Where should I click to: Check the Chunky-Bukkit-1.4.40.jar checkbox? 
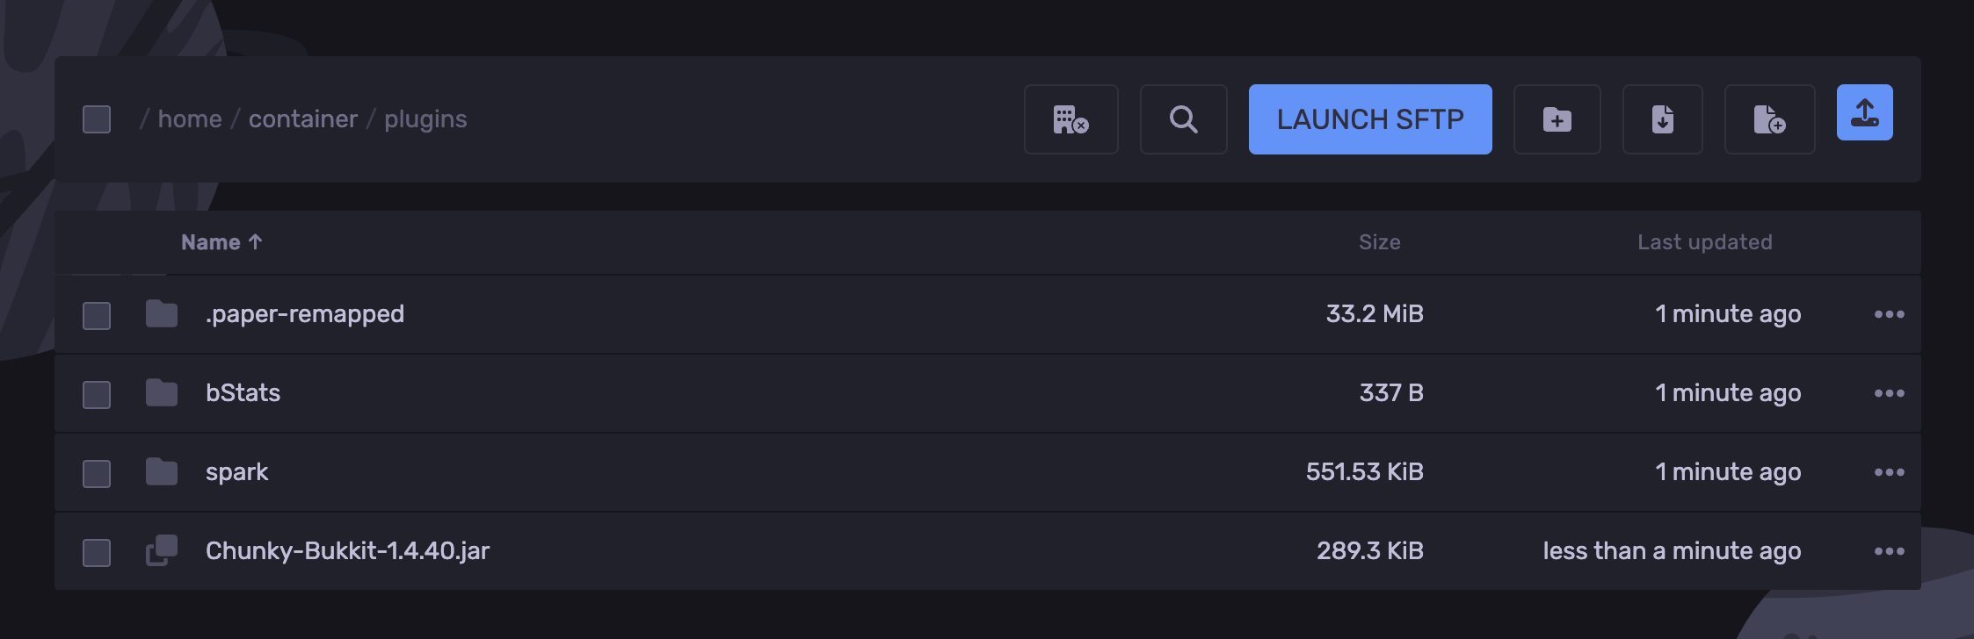coord(97,552)
